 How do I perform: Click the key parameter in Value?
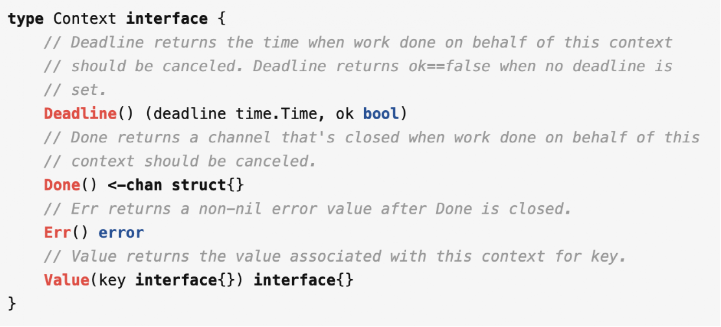pyautogui.click(x=112, y=280)
